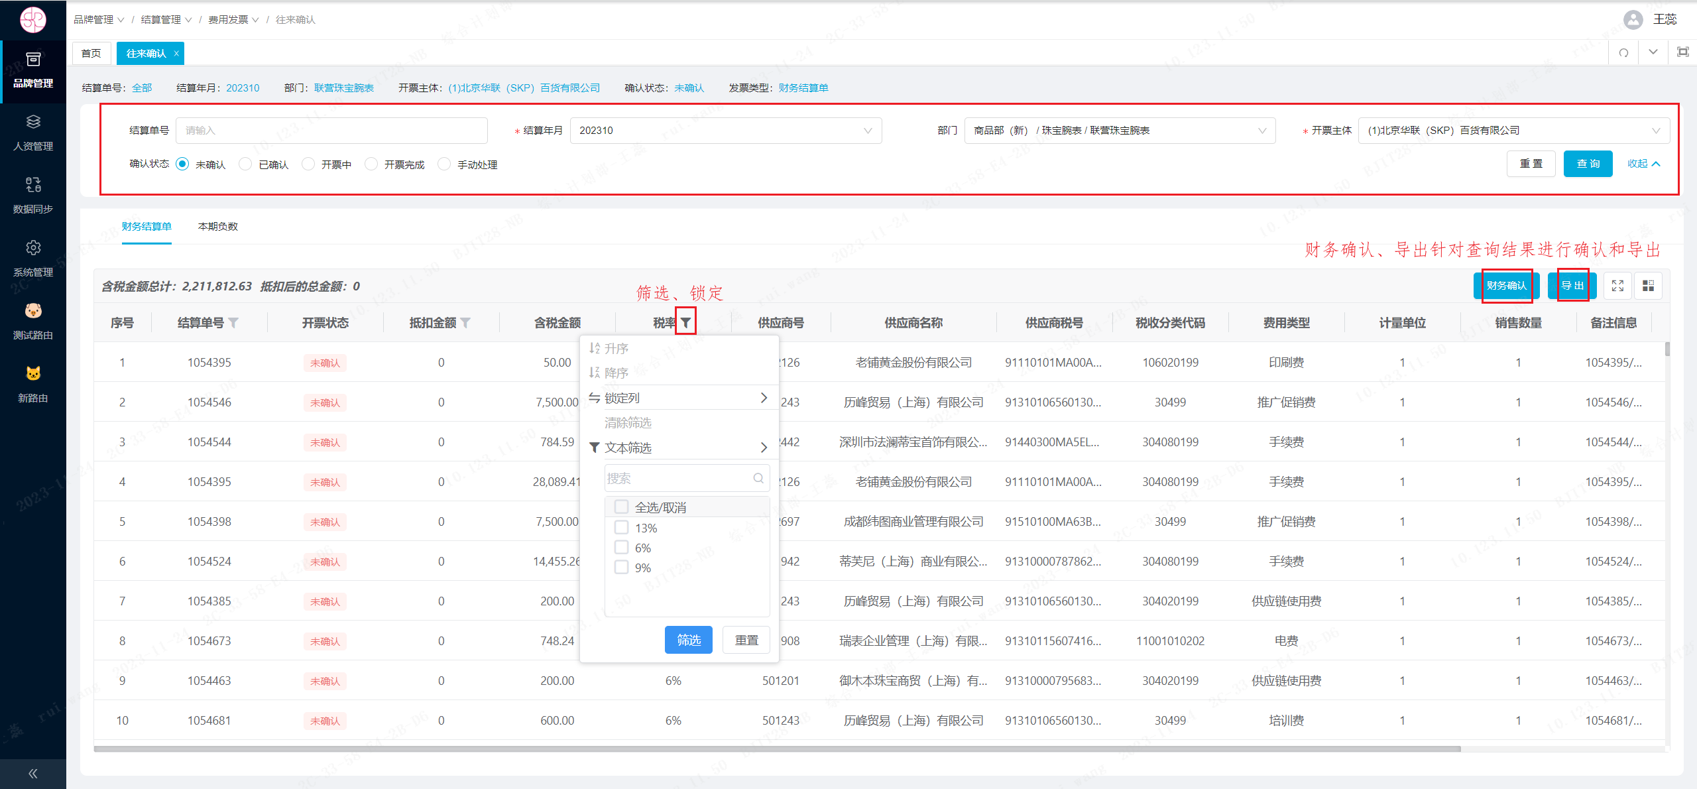1697x789 pixels.
Task: Click the company logo icon
Action: (32, 19)
